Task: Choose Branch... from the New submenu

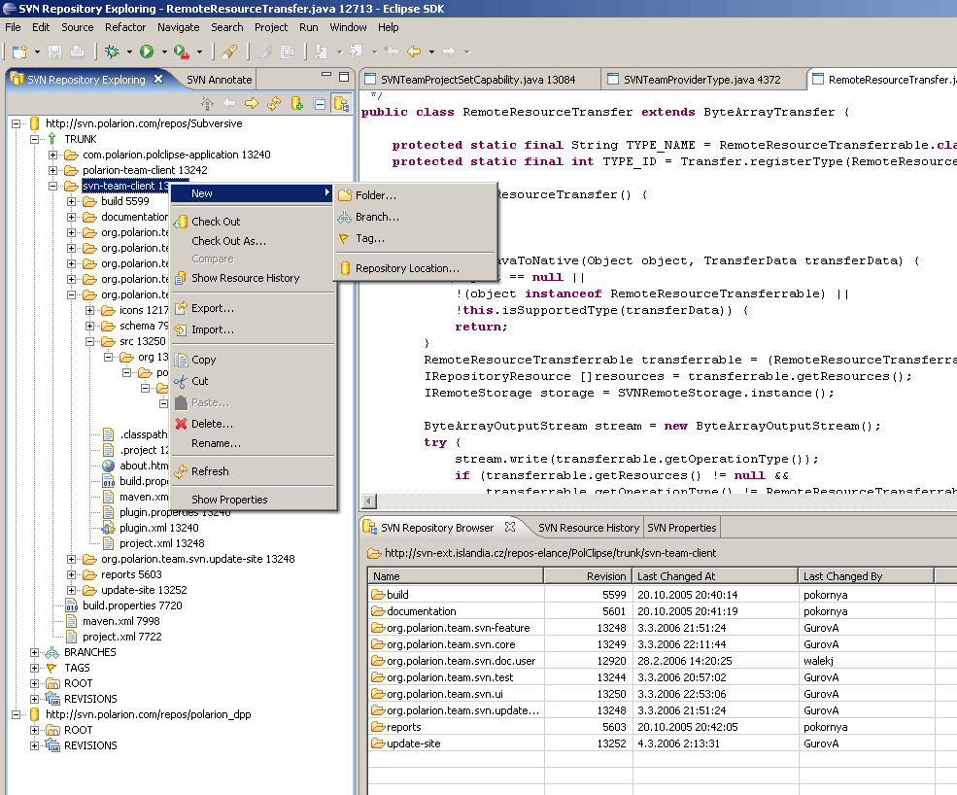Action: (377, 217)
